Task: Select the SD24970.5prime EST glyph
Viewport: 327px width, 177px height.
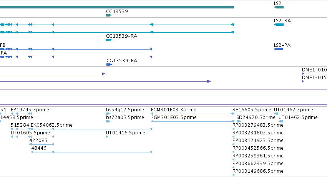Action: click(239, 121)
